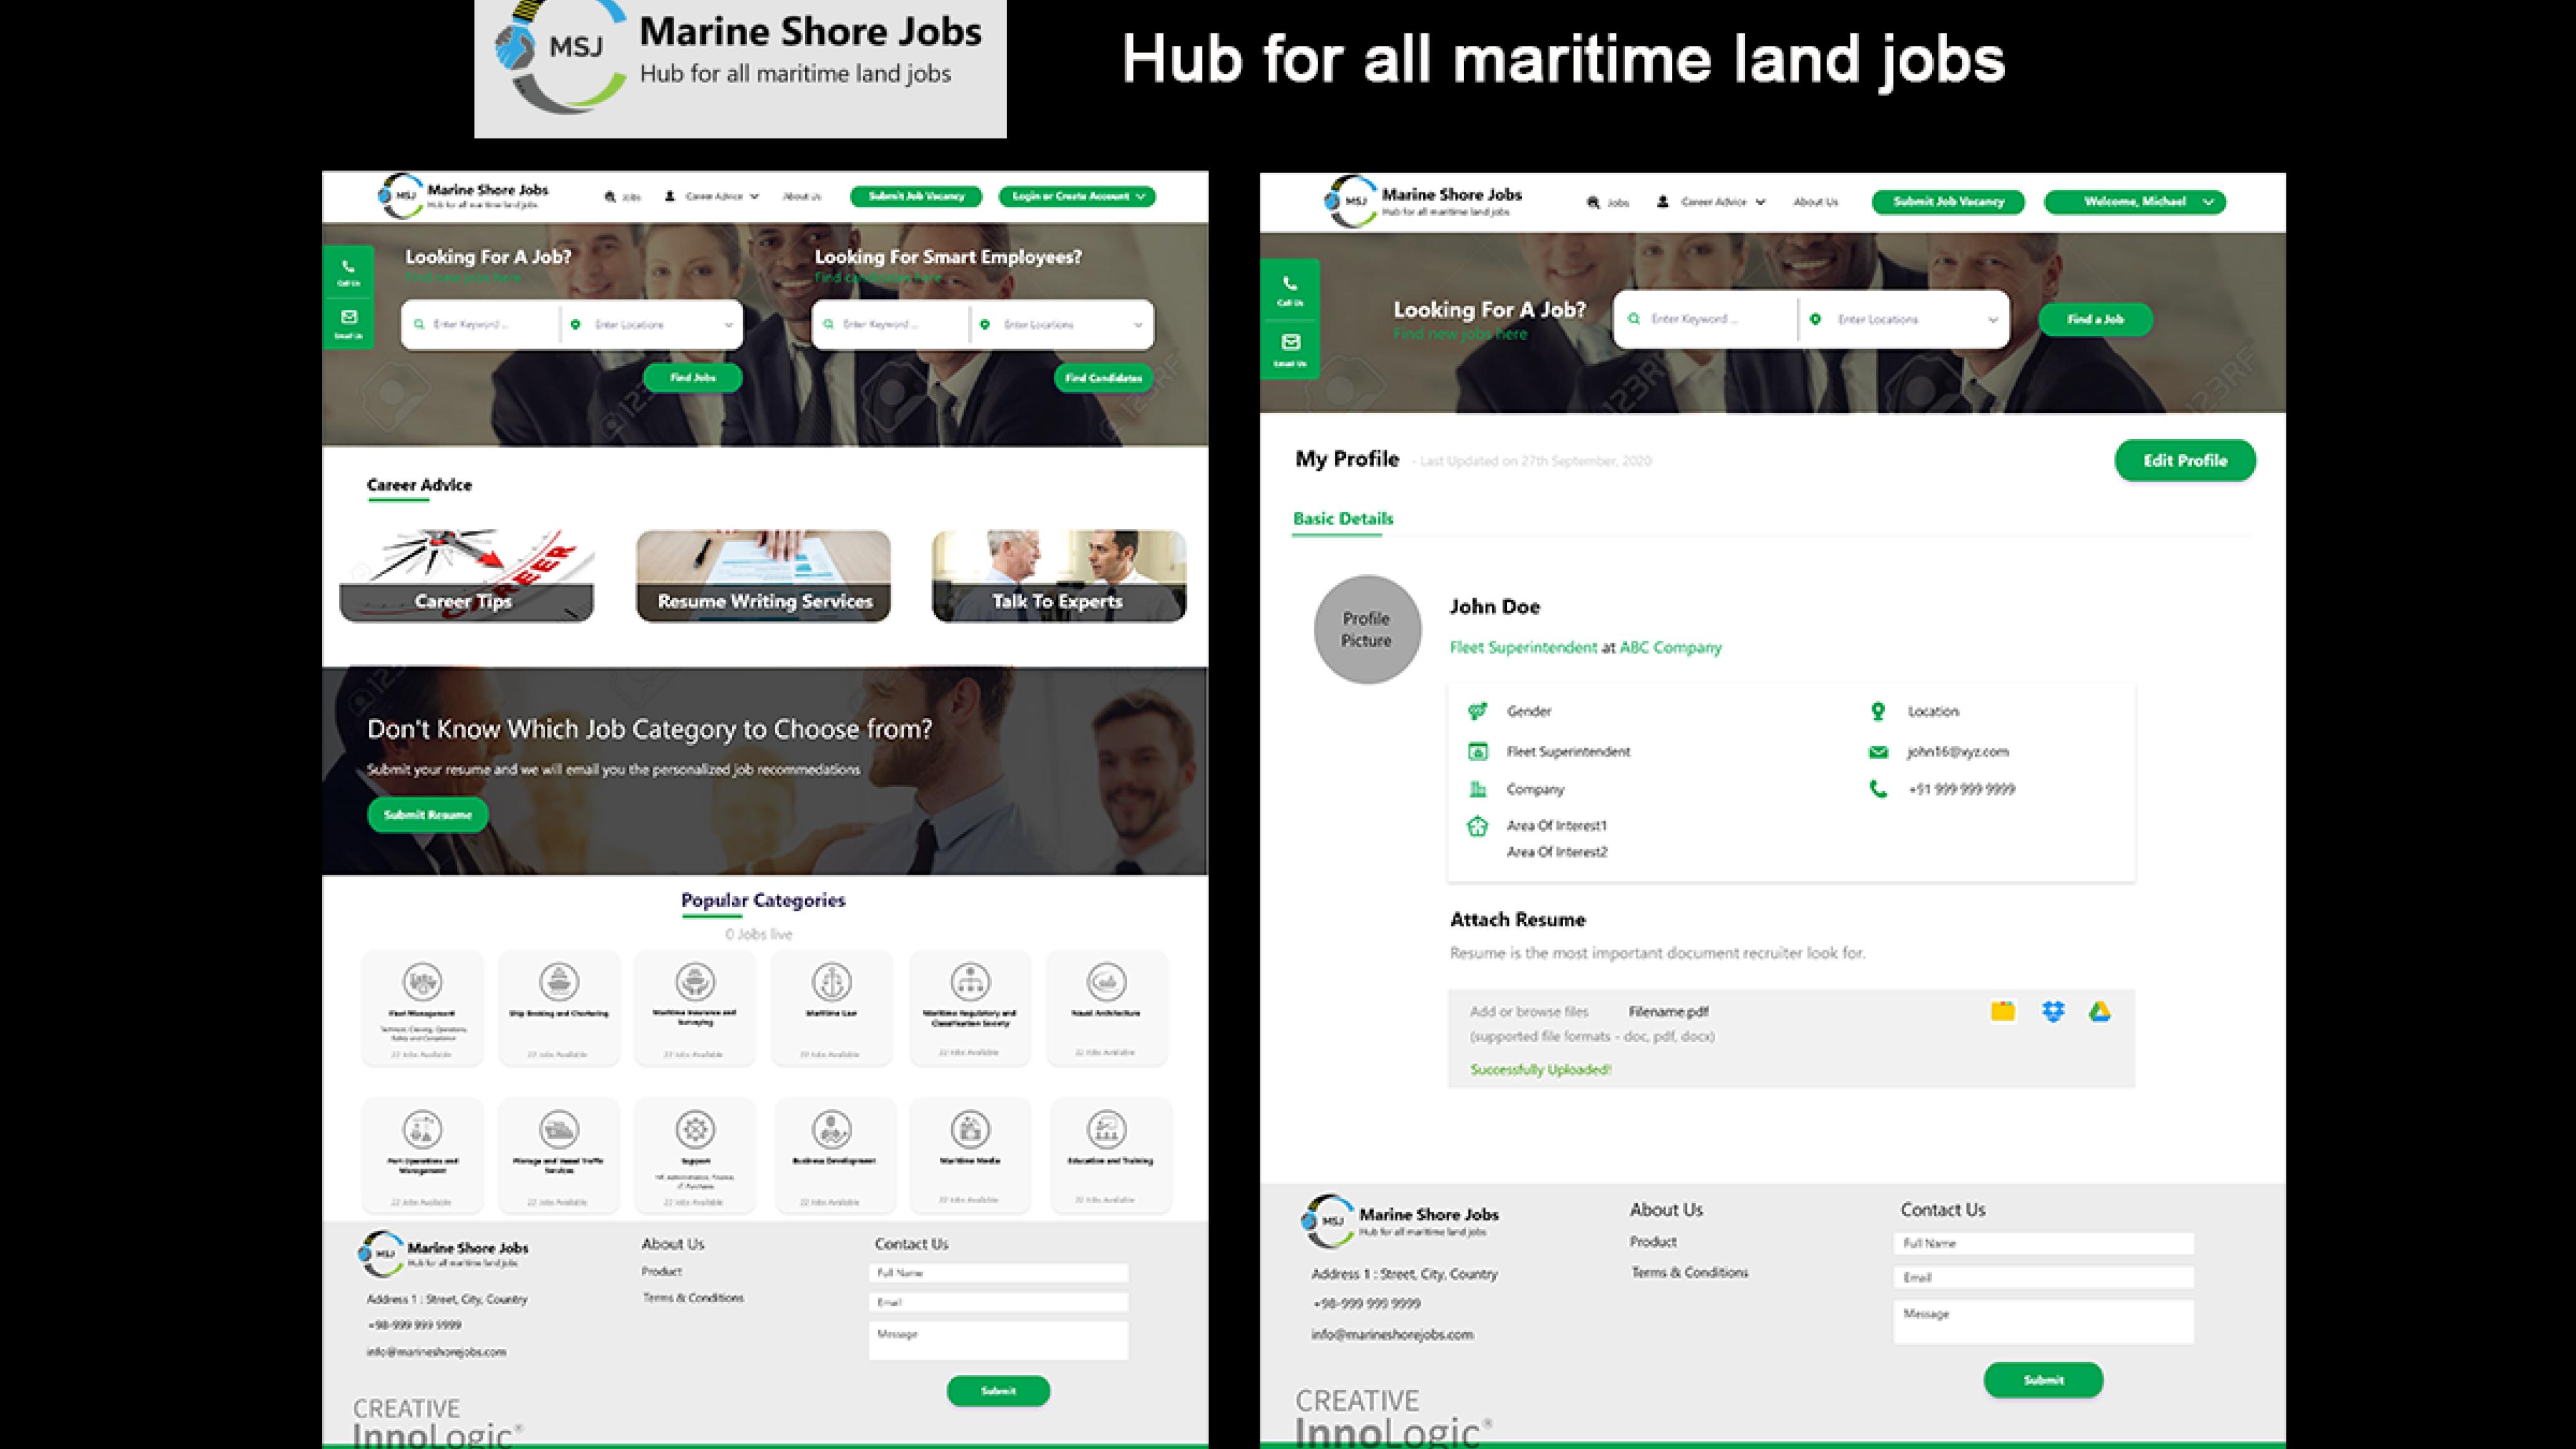Click candidate search Enter Keyword field on homepage

pyautogui.click(x=892, y=324)
